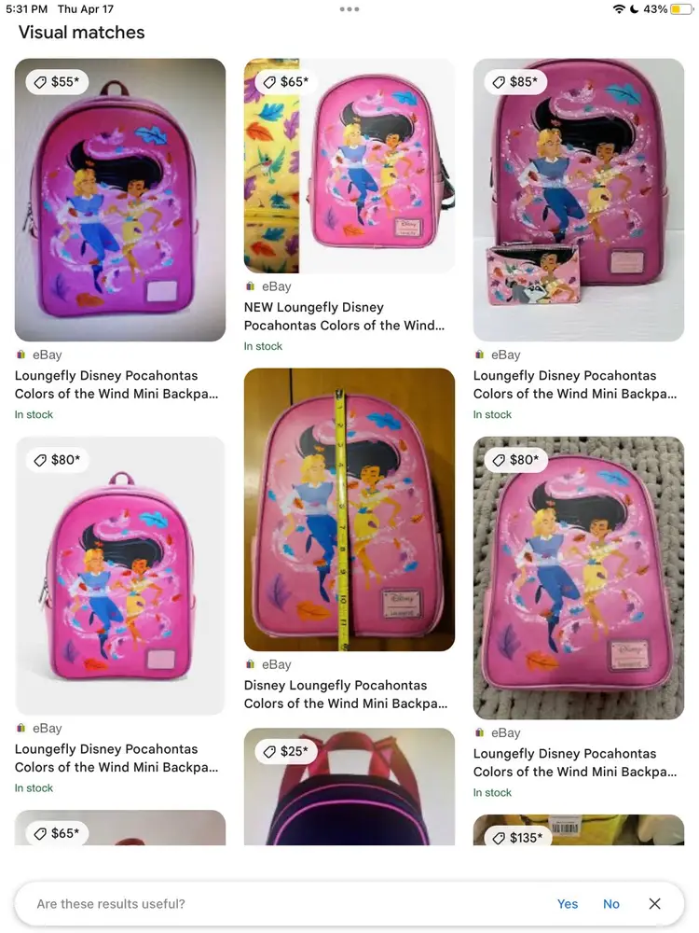Tap the battery status icon
Viewport: 699px width, 933px height.
coord(681,9)
